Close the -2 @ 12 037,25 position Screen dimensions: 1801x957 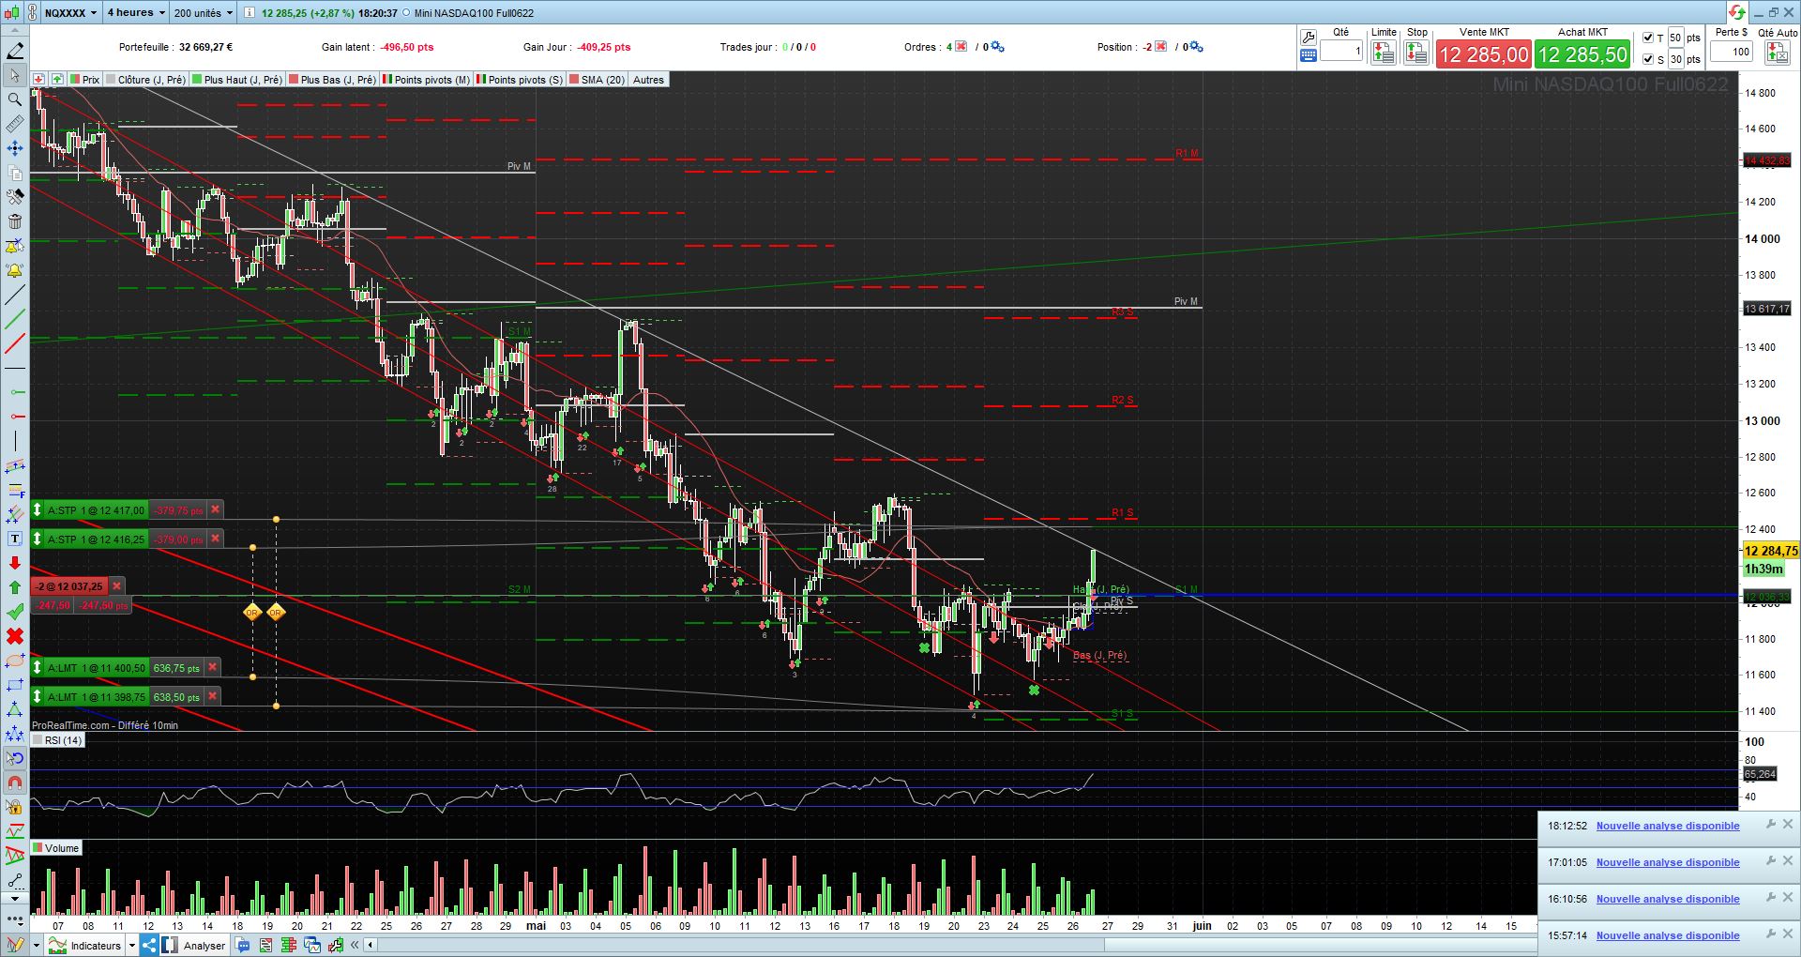pyautogui.click(x=117, y=585)
